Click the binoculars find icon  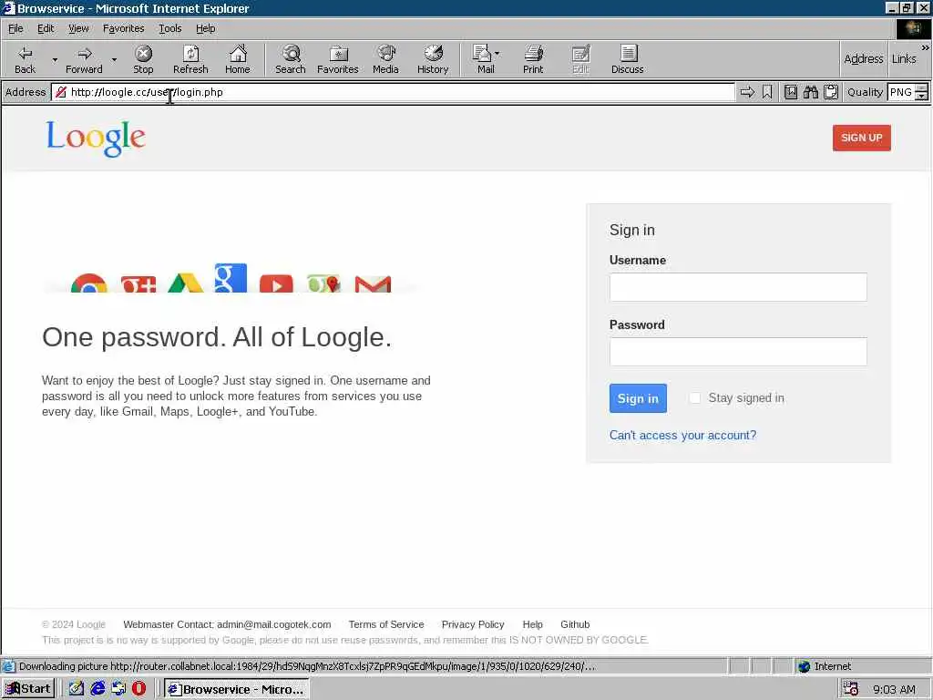click(810, 92)
